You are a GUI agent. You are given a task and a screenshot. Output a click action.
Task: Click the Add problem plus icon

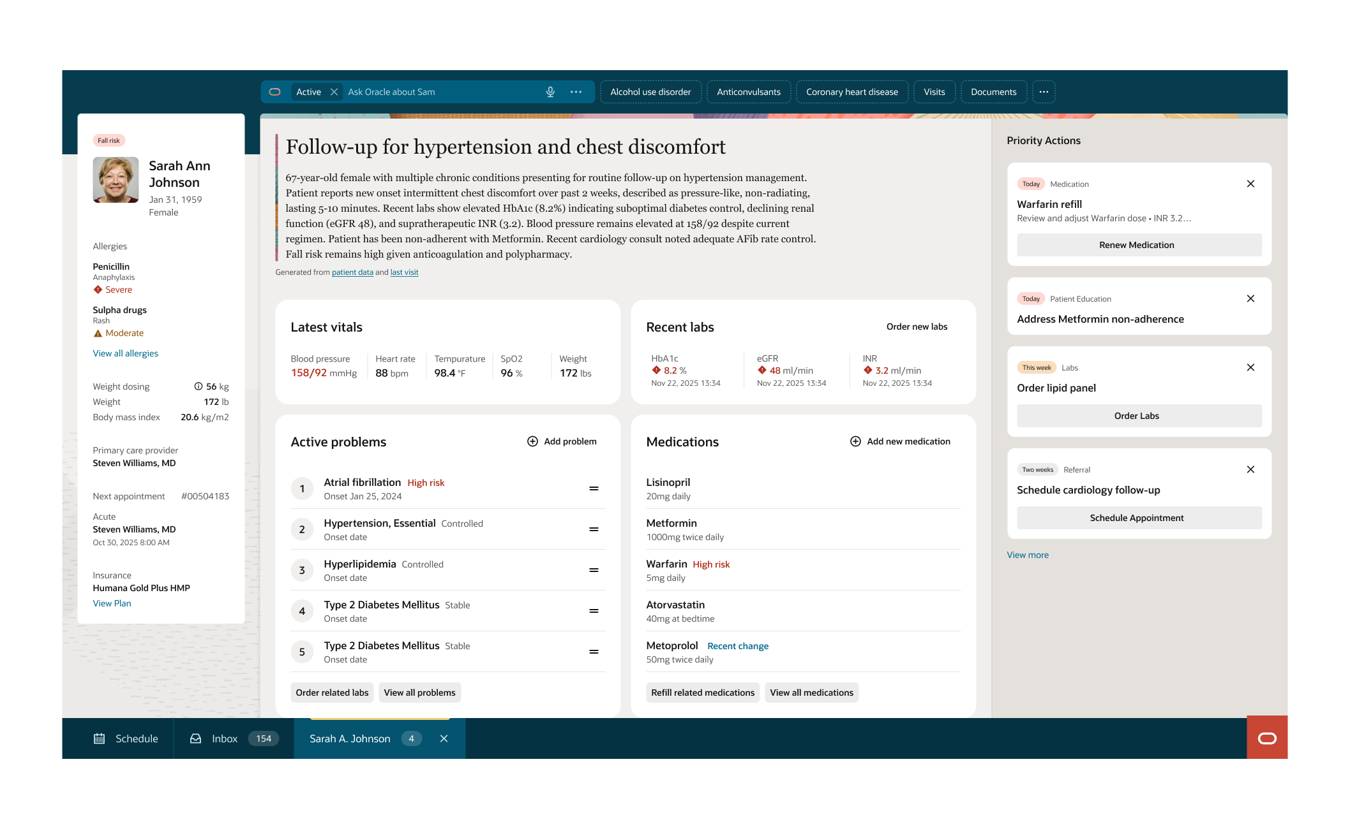point(532,441)
